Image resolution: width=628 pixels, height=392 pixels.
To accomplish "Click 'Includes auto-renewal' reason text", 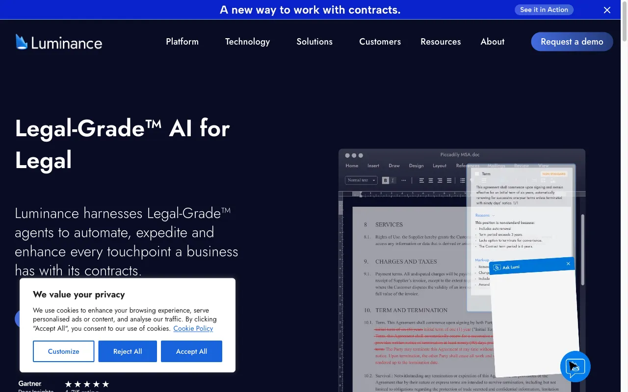I will pos(496,229).
